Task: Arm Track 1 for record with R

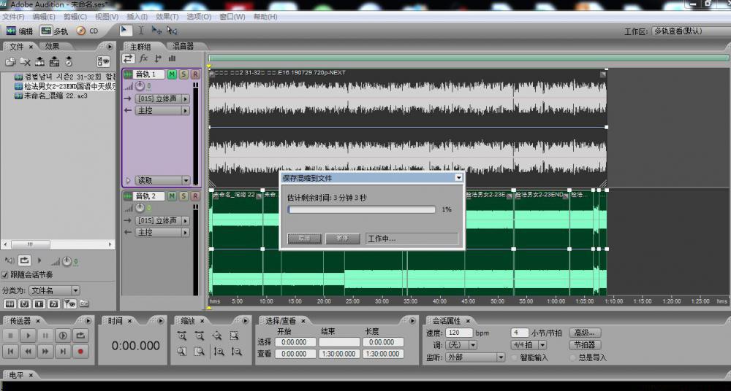Action: pyautogui.click(x=195, y=74)
